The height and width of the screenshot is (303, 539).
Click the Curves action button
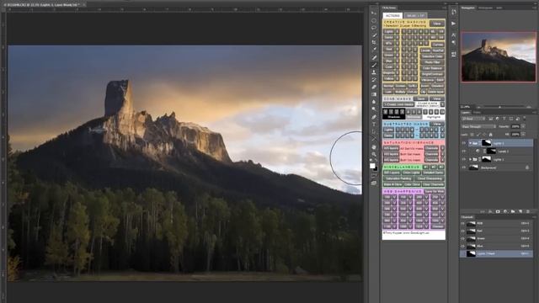pos(438,45)
